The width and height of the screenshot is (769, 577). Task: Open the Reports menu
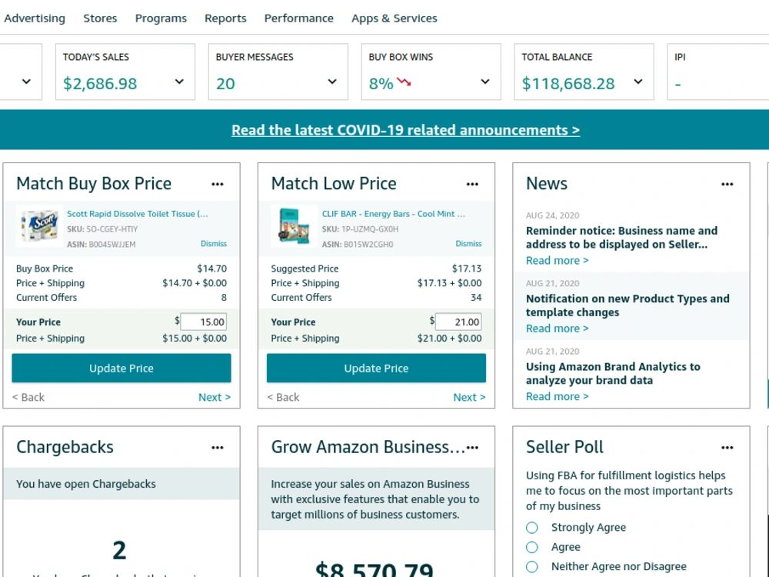click(x=225, y=18)
